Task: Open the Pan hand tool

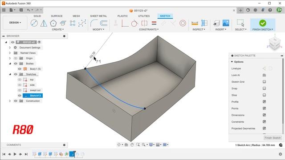Action: pos(132,144)
